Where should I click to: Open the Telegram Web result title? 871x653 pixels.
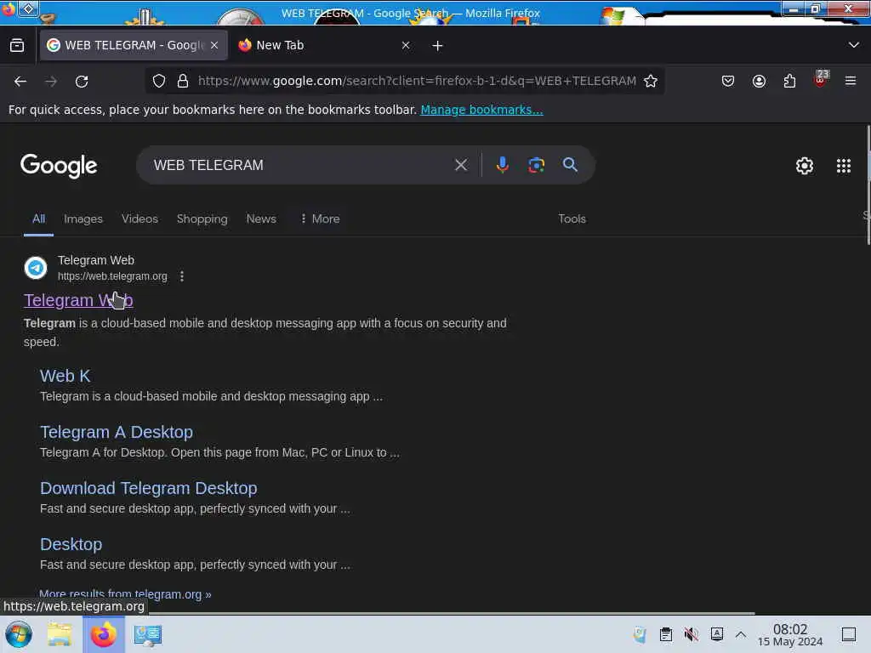pyautogui.click(x=78, y=300)
